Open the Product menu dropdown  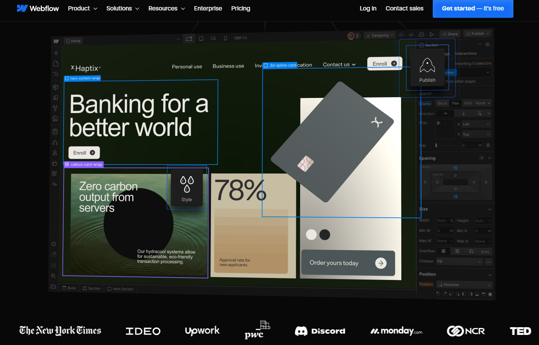click(83, 9)
